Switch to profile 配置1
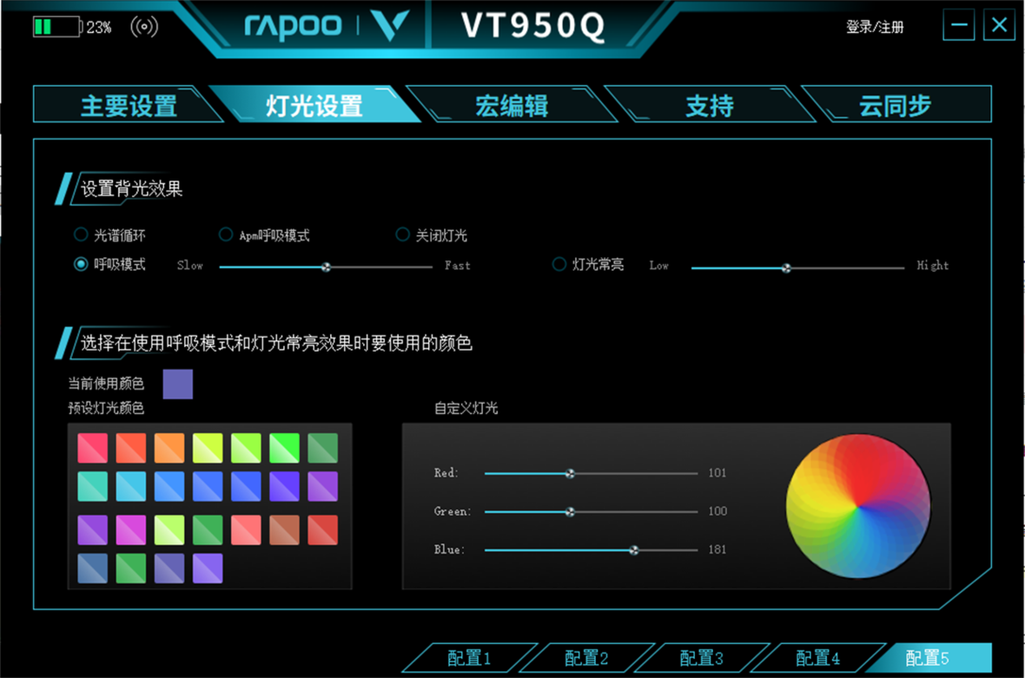This screenshot has height=678, width=1025. pos(469,658)
